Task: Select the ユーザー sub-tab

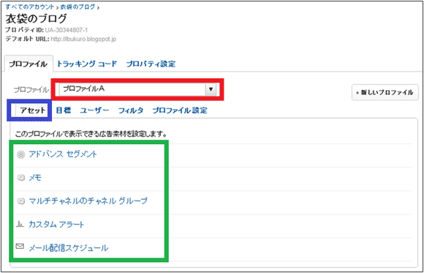Action: 94,111
